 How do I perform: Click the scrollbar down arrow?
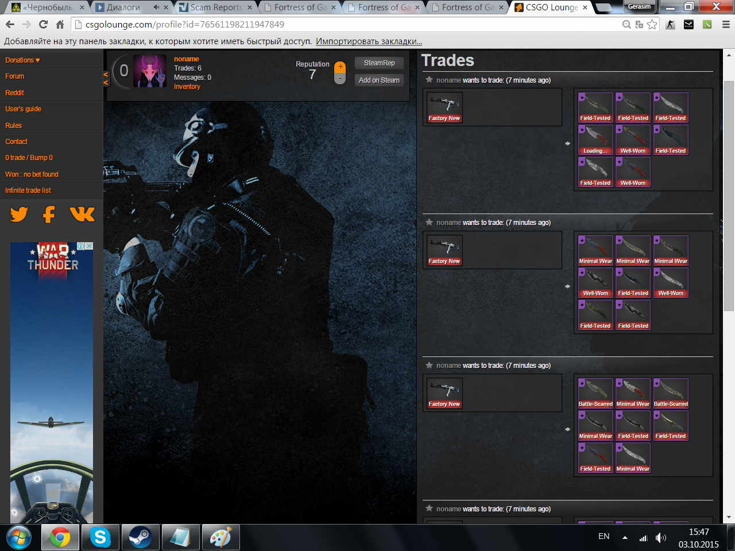point(729,517)
